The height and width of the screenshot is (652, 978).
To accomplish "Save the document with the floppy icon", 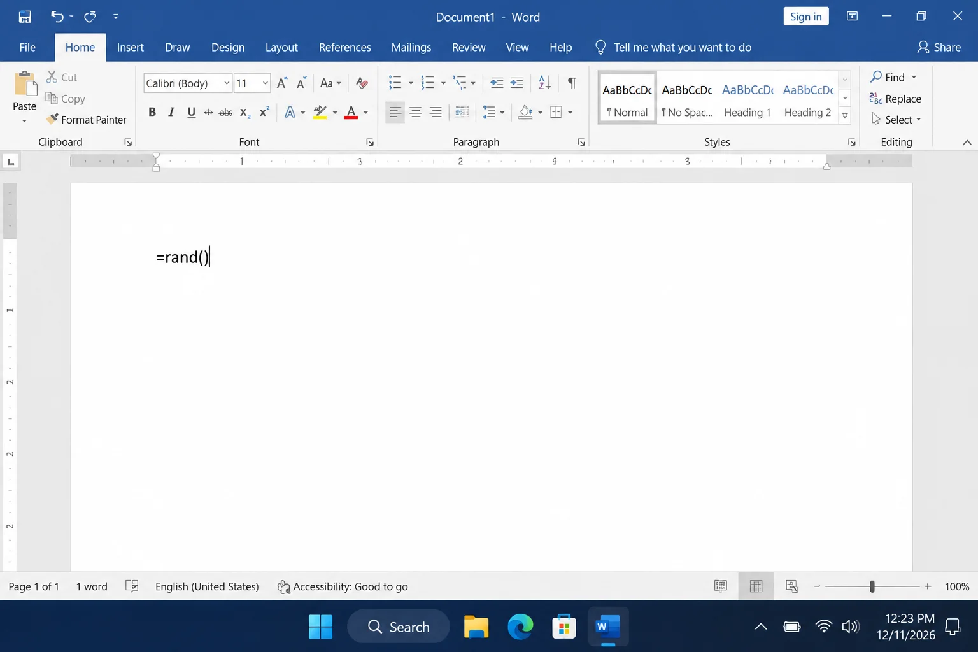I will point(25,17).
